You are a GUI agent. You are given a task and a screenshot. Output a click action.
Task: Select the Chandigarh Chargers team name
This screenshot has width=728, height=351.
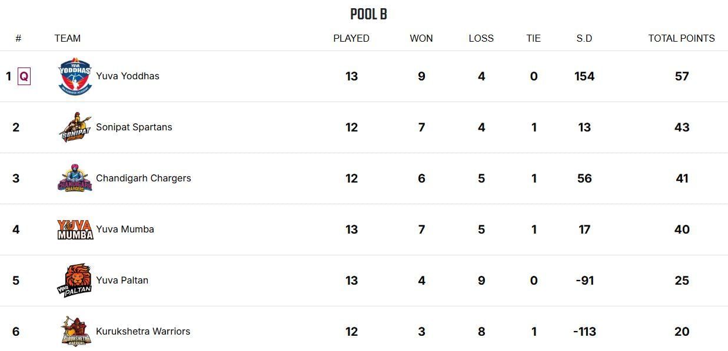click(144, 178)
